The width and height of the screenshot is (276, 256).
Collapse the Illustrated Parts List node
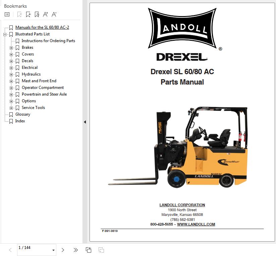[x=5, y=34]
